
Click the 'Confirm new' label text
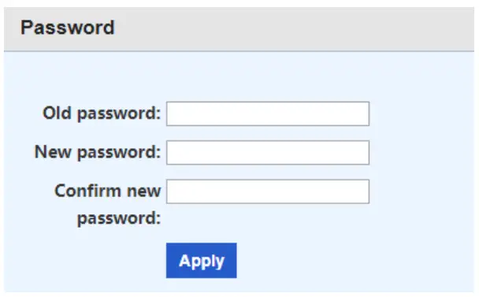click(107, 191)
